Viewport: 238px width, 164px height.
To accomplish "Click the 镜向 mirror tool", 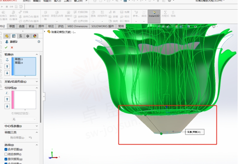I will pos(125,21).
